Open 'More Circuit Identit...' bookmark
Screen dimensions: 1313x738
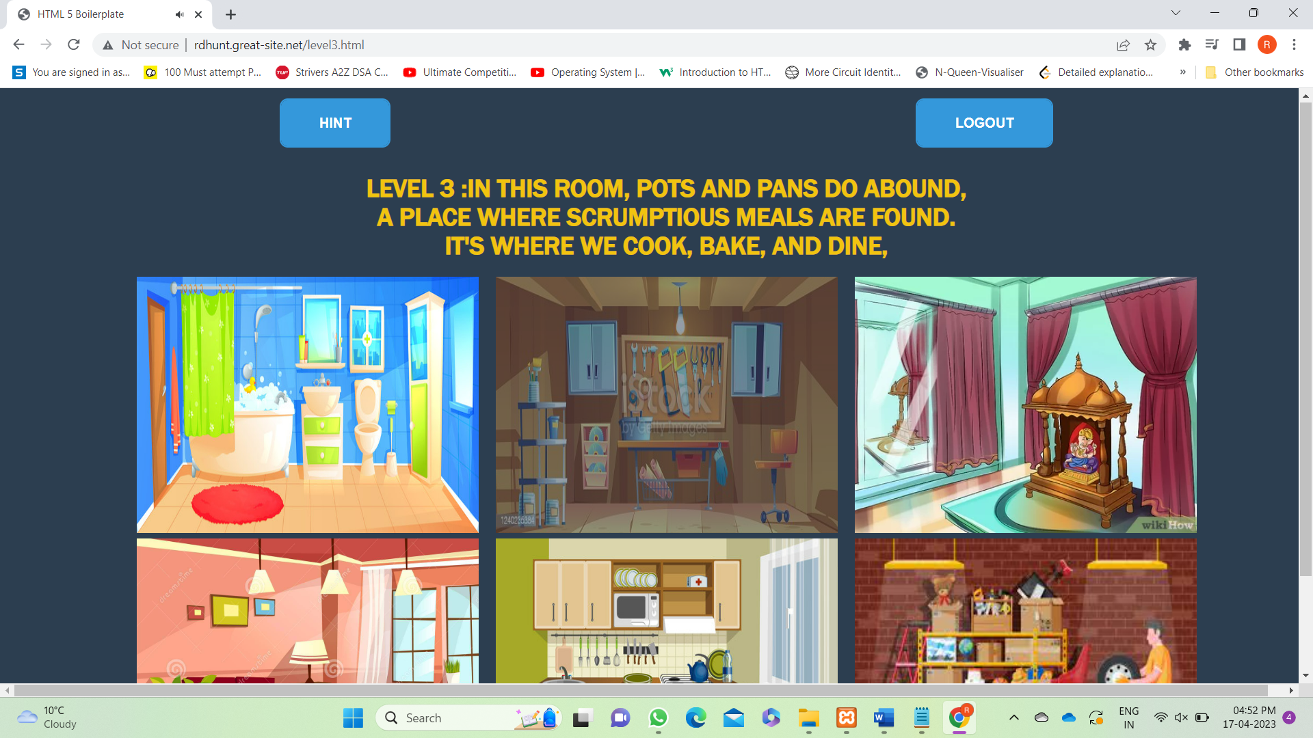843,72
